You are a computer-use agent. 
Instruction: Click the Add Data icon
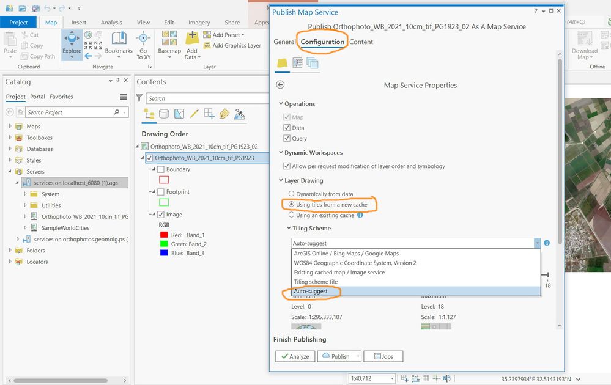pyautogui.click(x=192, y=39)
